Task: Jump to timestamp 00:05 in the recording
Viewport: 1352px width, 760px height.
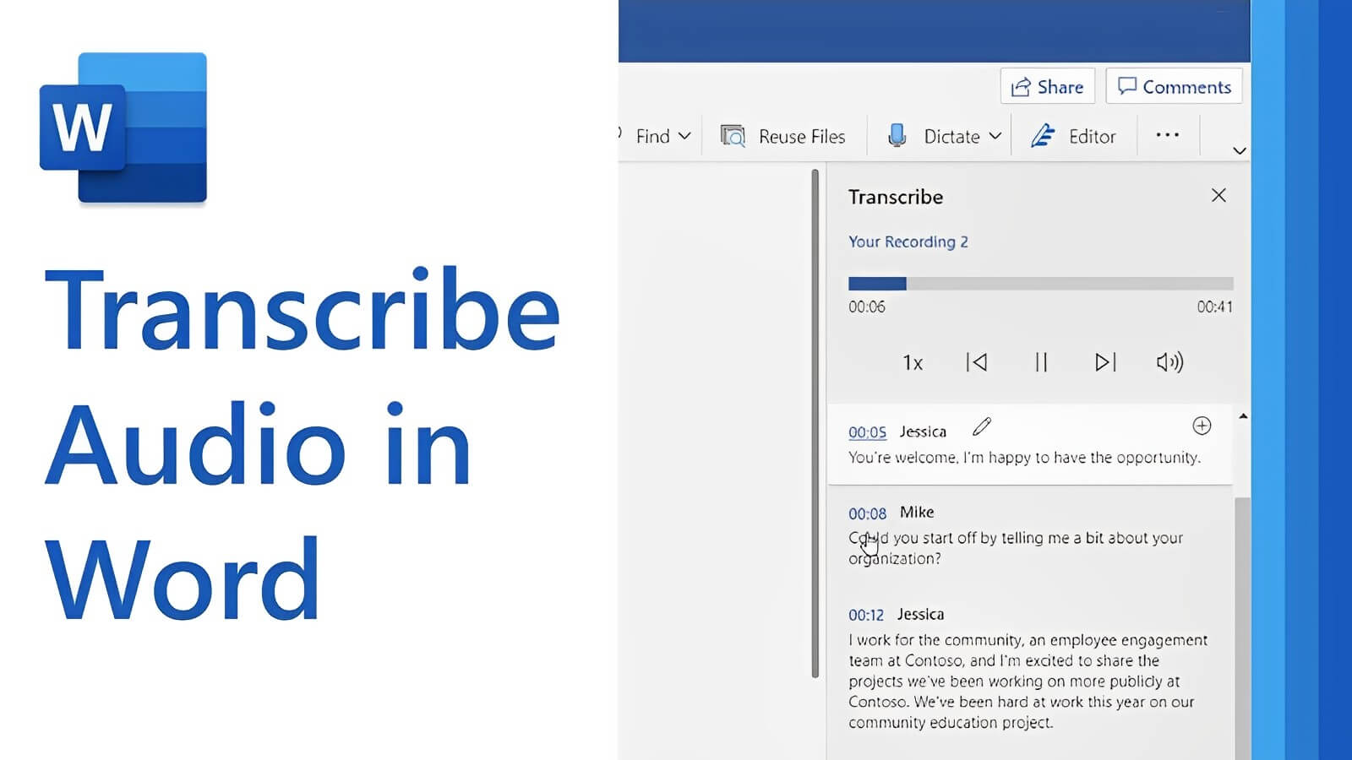Action: (x=867, y=432)
